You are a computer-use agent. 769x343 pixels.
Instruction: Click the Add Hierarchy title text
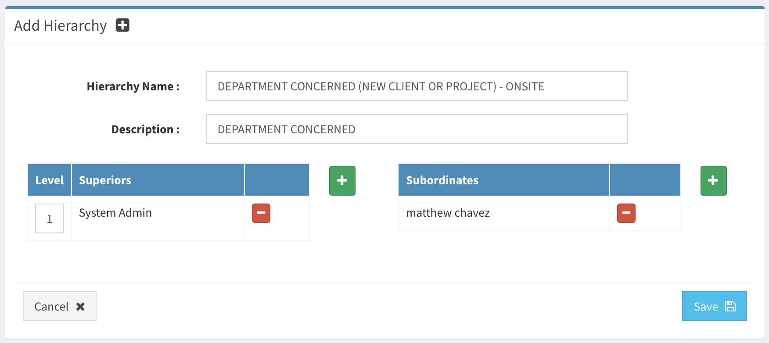click(x=61, y=26)
